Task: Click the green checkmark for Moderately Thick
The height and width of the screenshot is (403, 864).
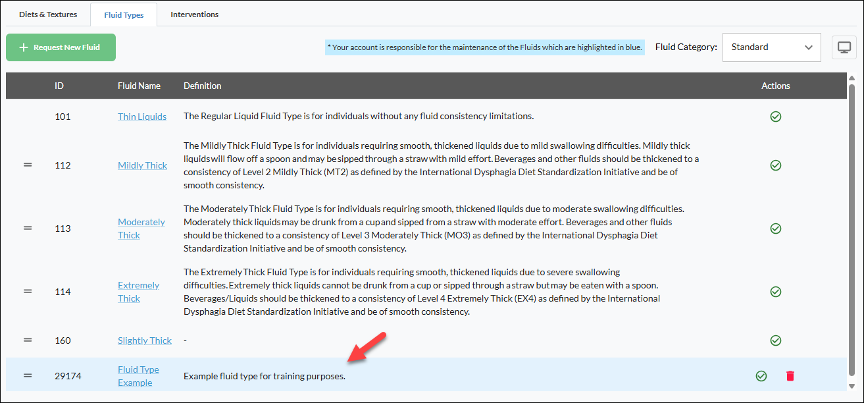Action: tap(776, 228)
